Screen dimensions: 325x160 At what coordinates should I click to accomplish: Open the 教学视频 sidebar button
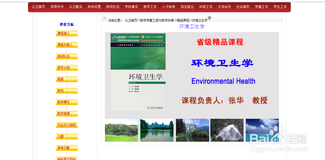coord(67,114)
